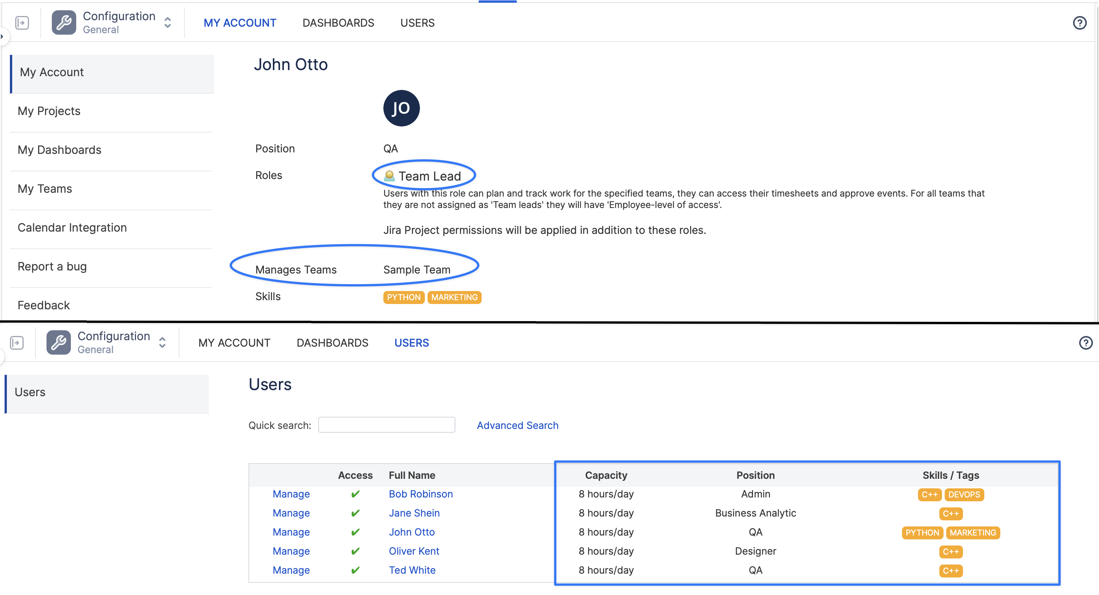
Task: Switch to the top USERS tab
Action: (x=417, y=22)
